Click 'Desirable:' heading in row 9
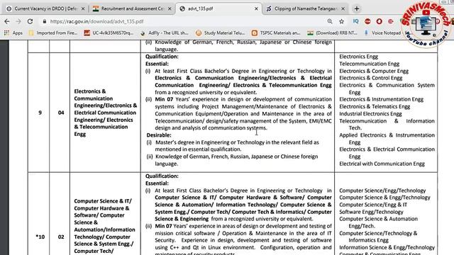454x255 pixels. pos(159,135)
